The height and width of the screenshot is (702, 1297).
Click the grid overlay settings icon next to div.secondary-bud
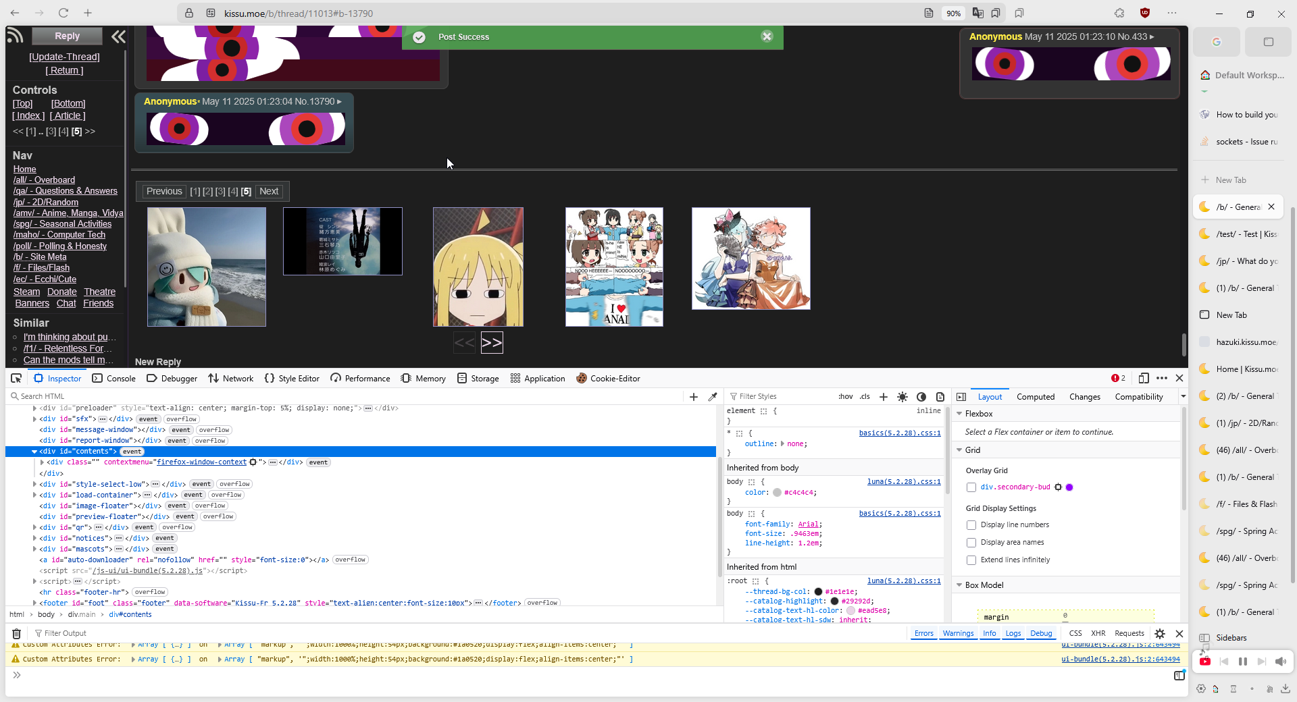point(1059,487)
